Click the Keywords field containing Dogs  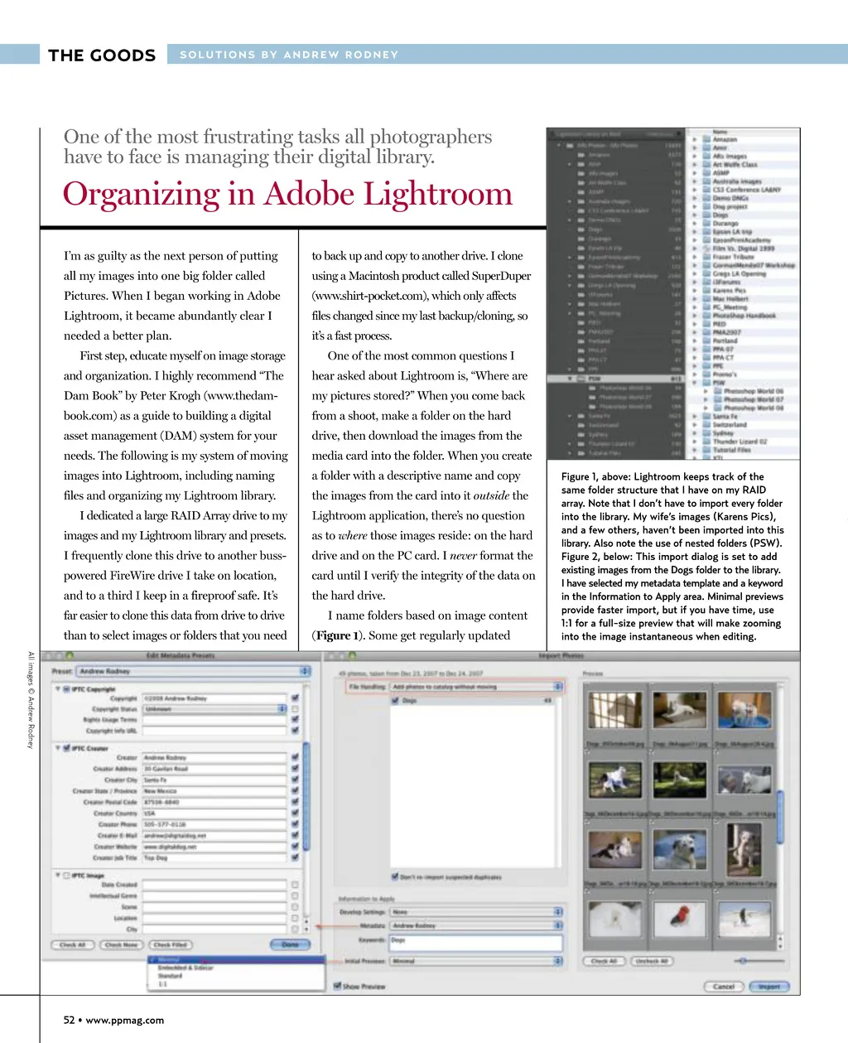[x=475, y=941]
